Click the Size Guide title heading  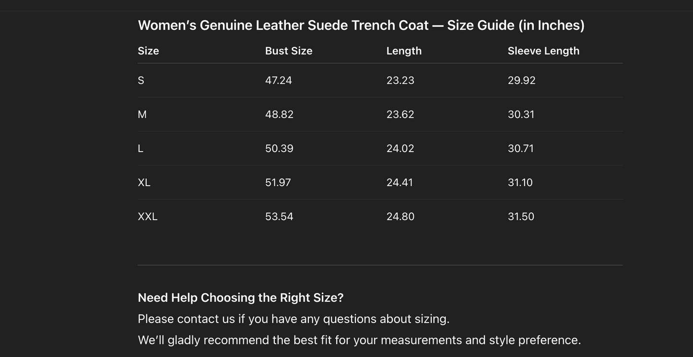(361, 25)
